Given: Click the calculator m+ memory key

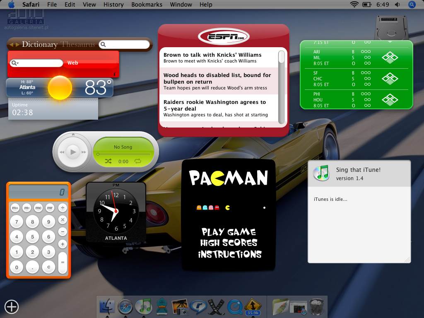Looking at the screenshot, I should (15, 208).
